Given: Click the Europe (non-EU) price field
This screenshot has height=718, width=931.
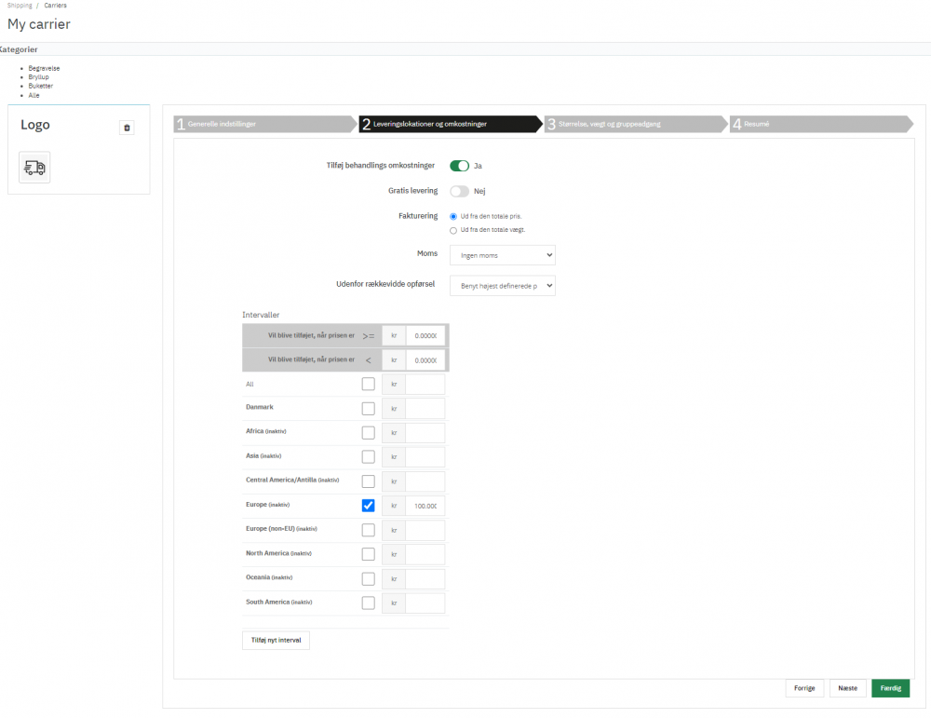Looking at the screenshot, I should pos(425,530).
